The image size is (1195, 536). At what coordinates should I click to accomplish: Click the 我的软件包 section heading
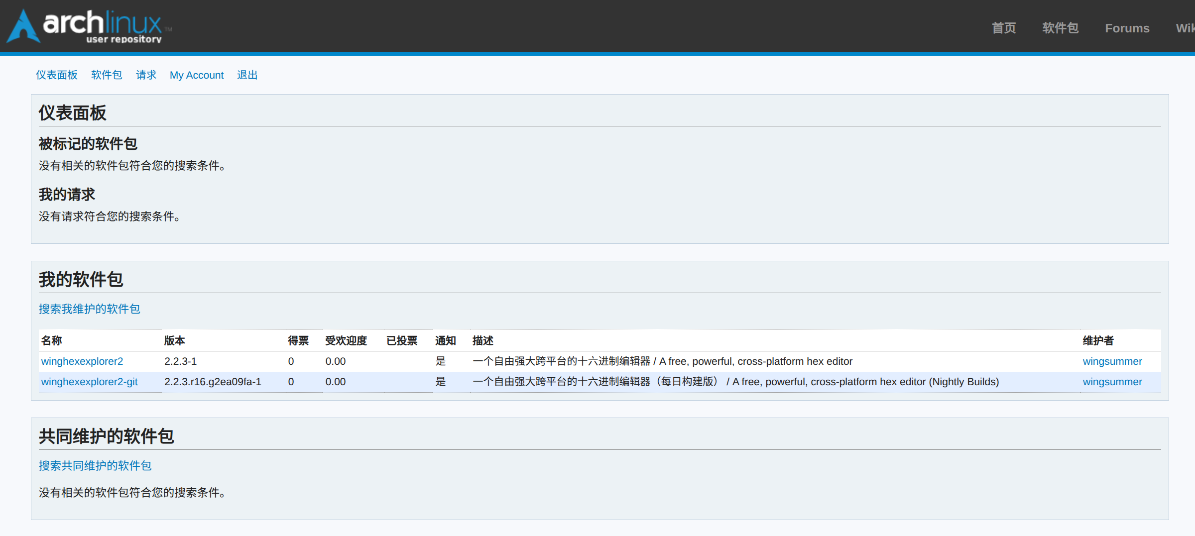click(x=81, y=279)
